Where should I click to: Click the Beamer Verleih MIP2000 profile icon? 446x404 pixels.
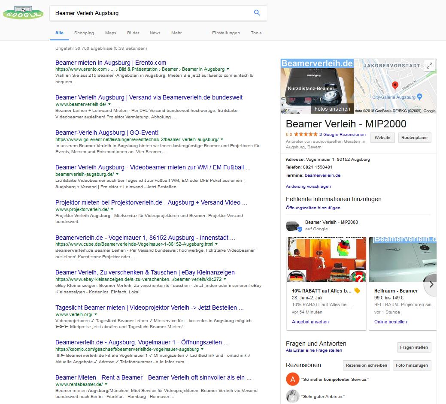[294, 226]
